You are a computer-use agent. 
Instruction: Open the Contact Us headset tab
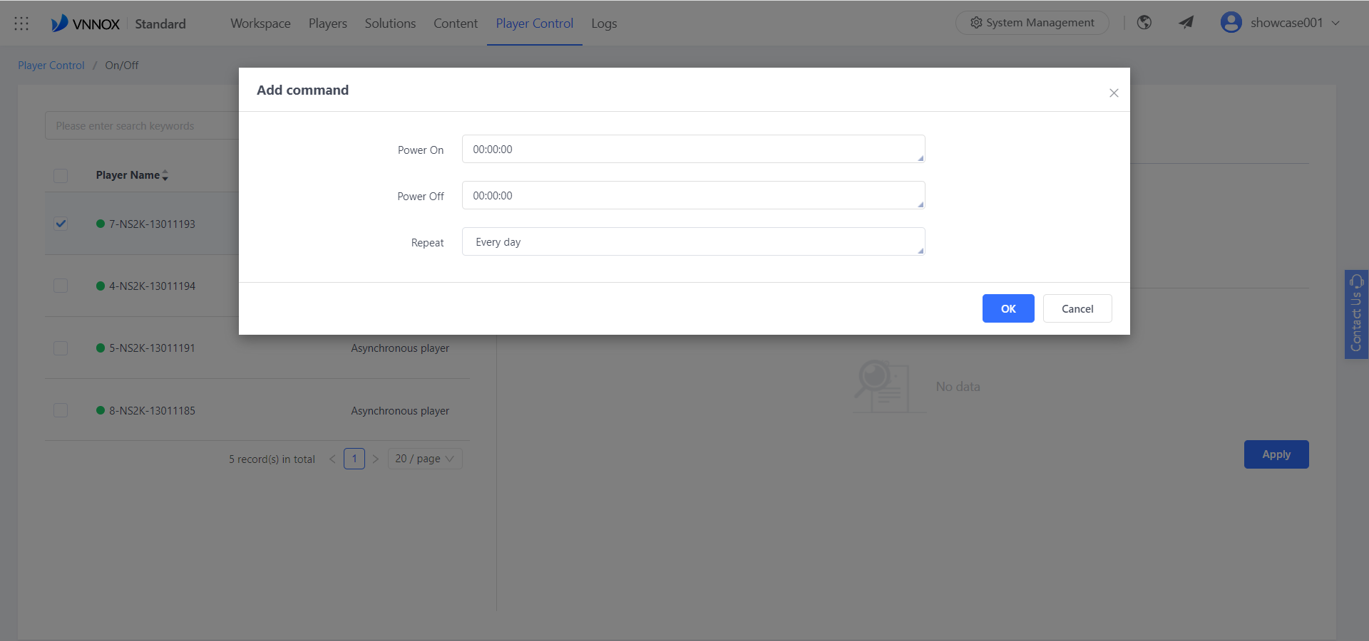1356,314
